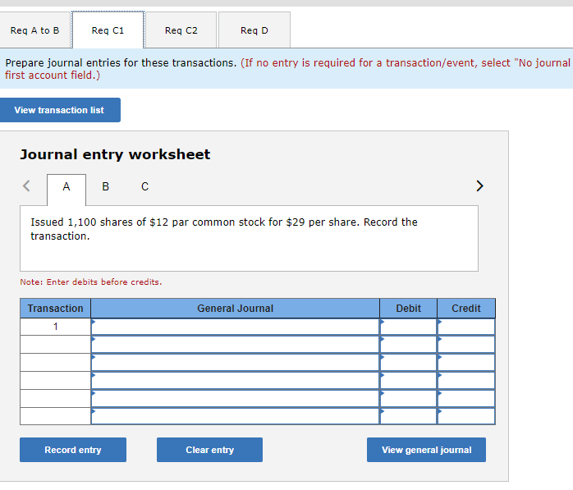573x490 pixels.
Task: Click sixth row Debit amount field
Action: pyautogui.click(x=409, y=416)
